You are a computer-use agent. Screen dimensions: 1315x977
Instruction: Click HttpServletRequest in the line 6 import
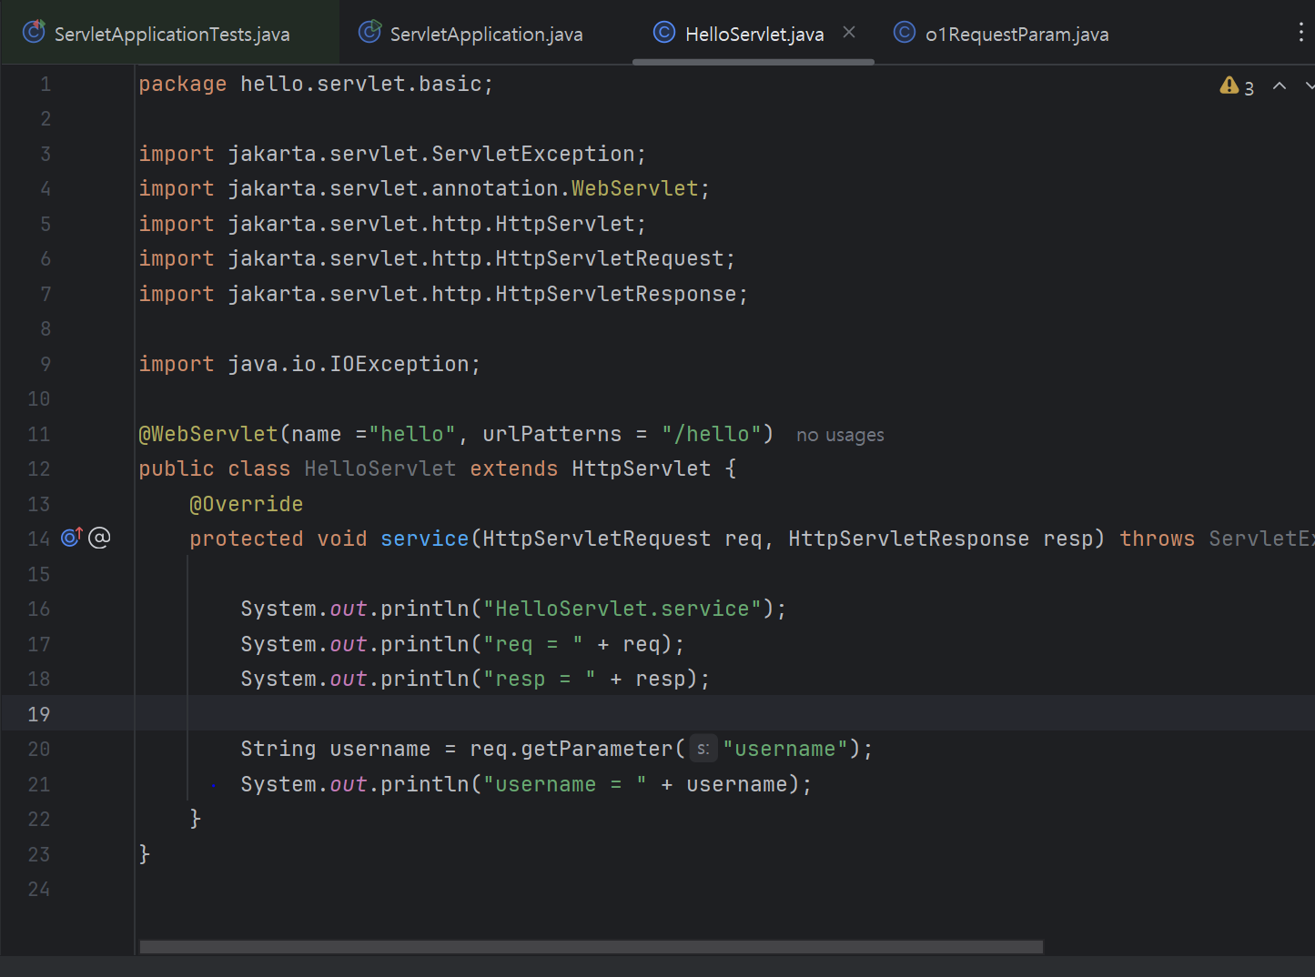[609, 258]
